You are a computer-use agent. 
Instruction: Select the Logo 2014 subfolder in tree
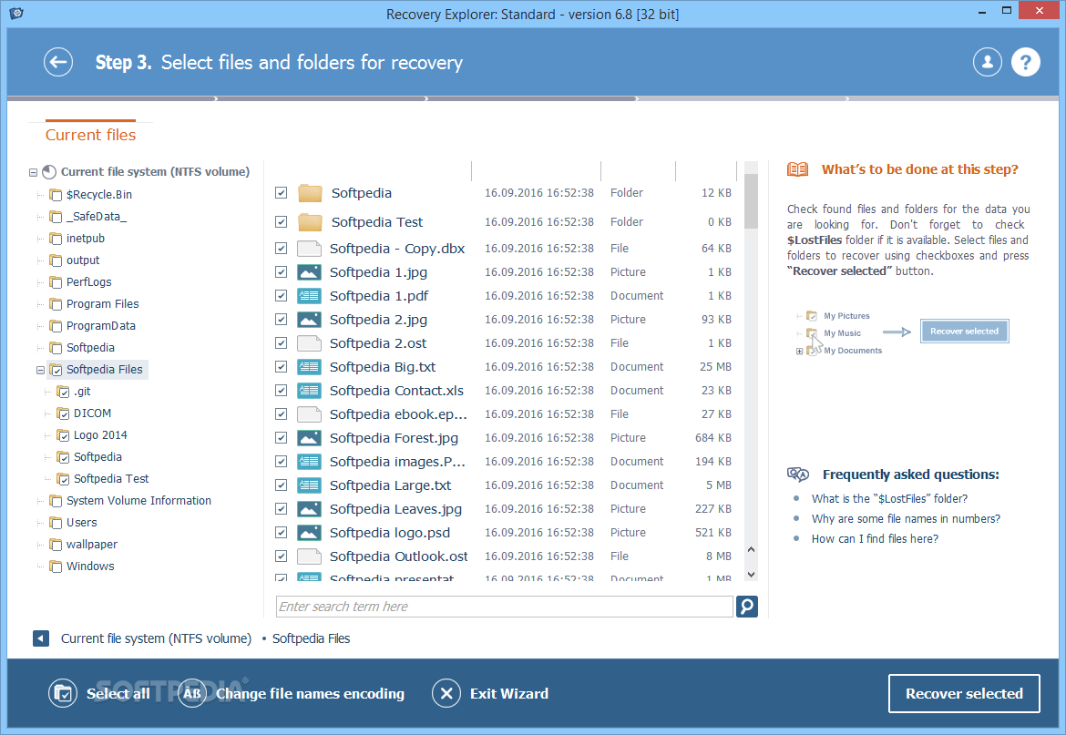tap(100, 434)
